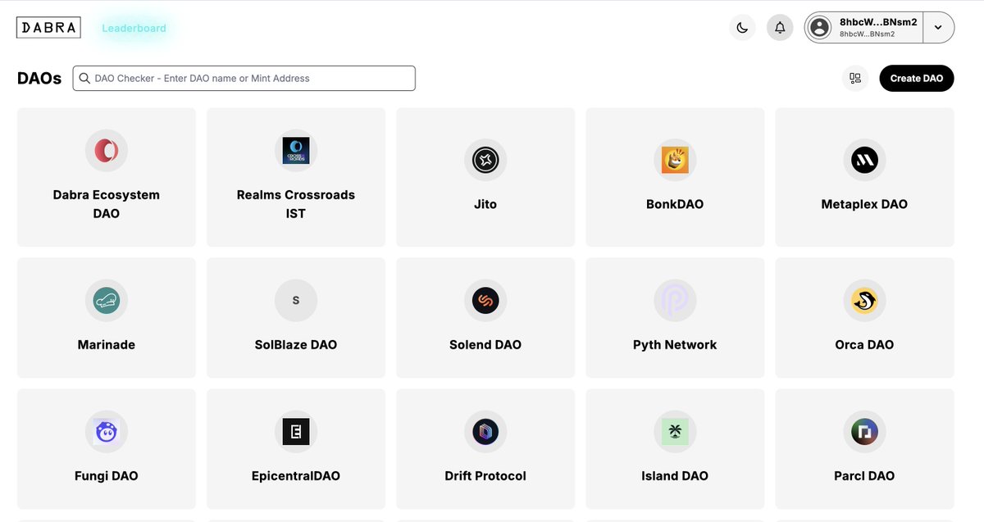The width and height of the screenshot is (984, 522).
Task: Open the Leaderboard page
Action: pyautogui.click(x=134, y=28)
